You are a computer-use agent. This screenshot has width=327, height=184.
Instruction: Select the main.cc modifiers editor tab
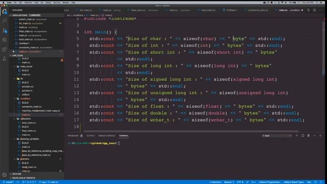pos(290,10)
